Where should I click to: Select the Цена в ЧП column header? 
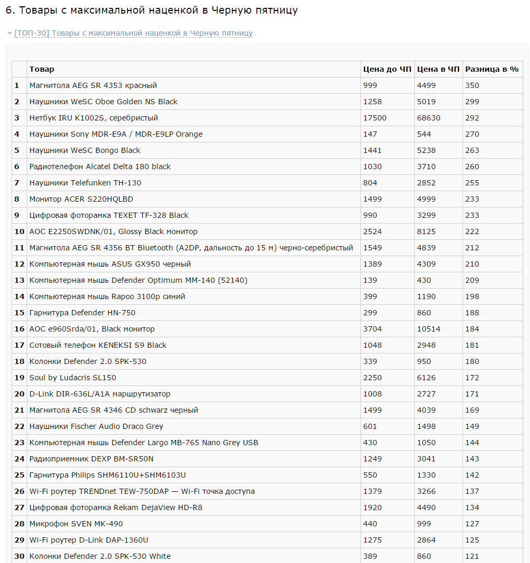(x=438, y=69)
